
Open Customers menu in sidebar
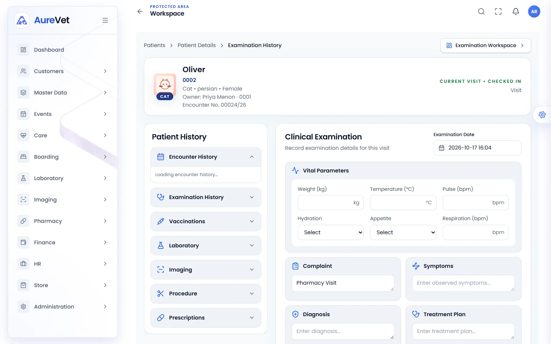tap(63, 71)
